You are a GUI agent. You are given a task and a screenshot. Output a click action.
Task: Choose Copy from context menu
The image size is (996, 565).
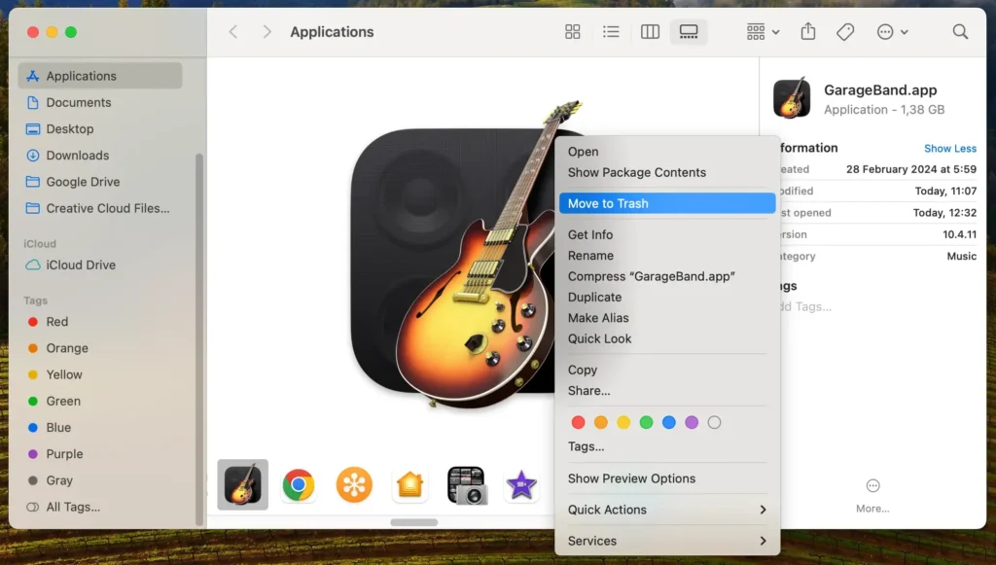point(667,371)
